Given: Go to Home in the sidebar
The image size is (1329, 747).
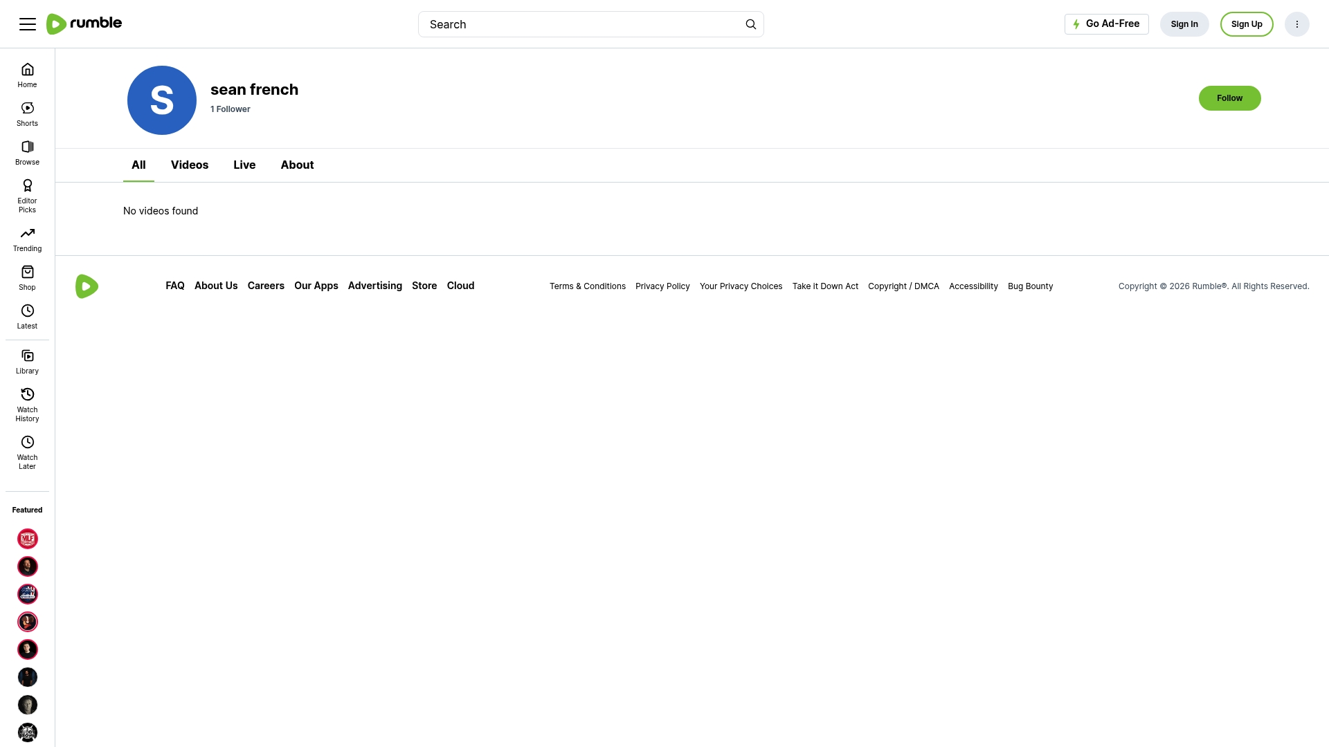Looking at the screenshot, I should [x=27, y=75].
